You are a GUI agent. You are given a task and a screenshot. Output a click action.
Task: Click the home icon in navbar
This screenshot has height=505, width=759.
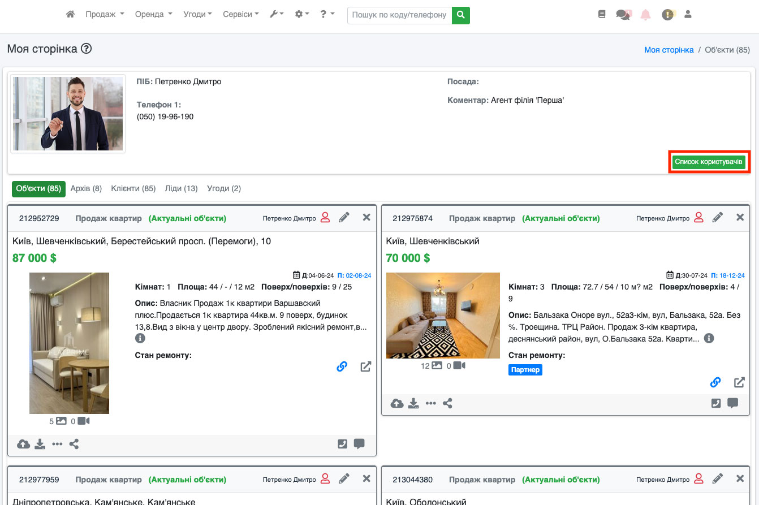(70, 15)
